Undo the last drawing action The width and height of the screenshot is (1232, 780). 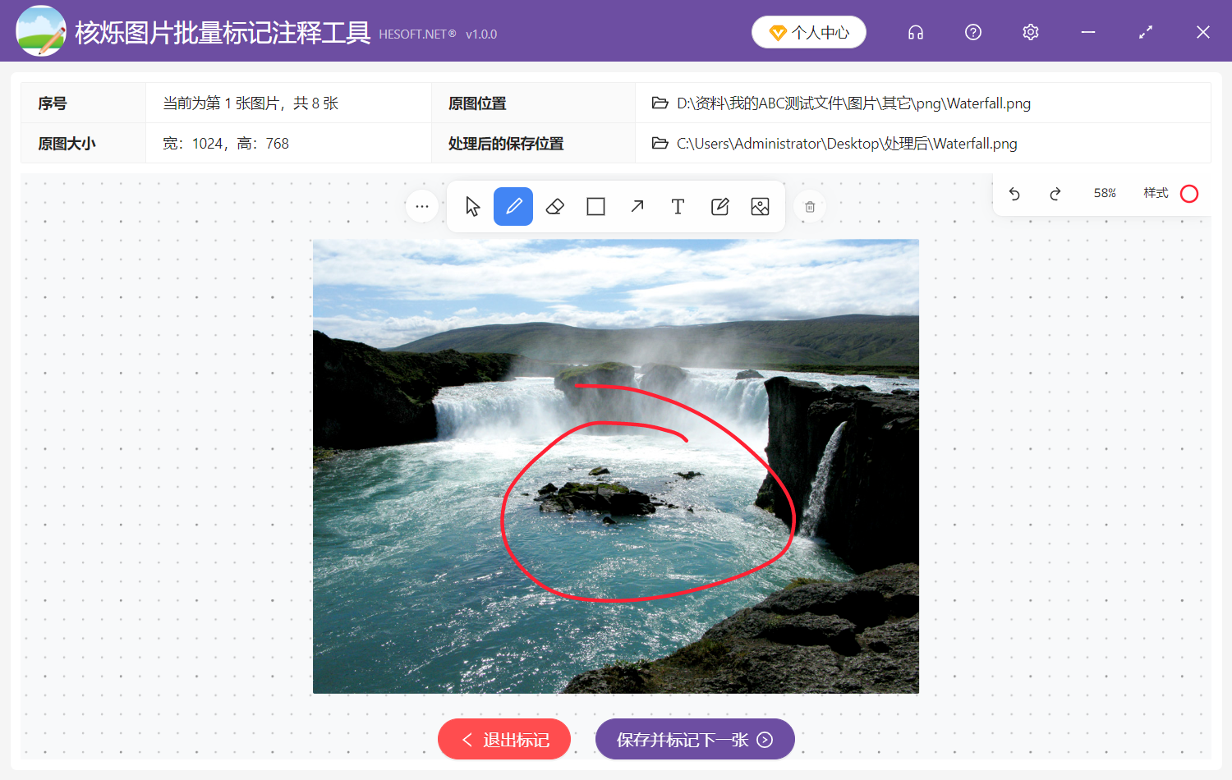tap(1014, 194)
